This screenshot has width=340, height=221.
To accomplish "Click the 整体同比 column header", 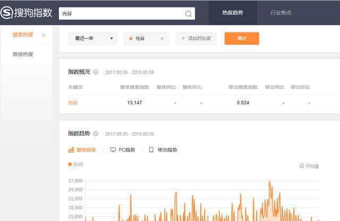I will 166,87.
